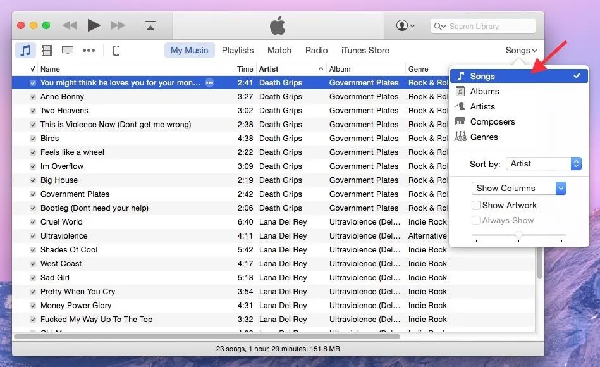
Task: Open the Sort by Artist dropdown
Action: 544,164
